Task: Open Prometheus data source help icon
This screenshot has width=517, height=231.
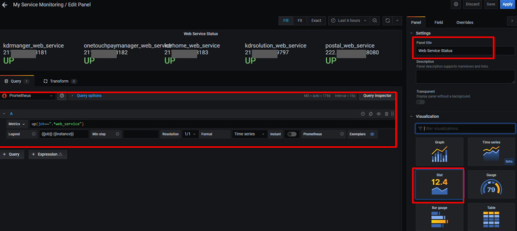Action: pyautogui.click(x=62, y=96)
